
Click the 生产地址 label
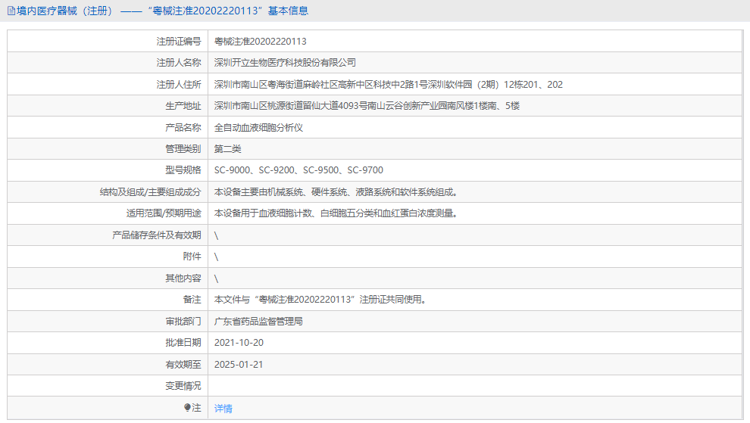tap(183, 106)
